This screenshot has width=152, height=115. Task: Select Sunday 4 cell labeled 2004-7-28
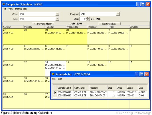pos(13,52)
